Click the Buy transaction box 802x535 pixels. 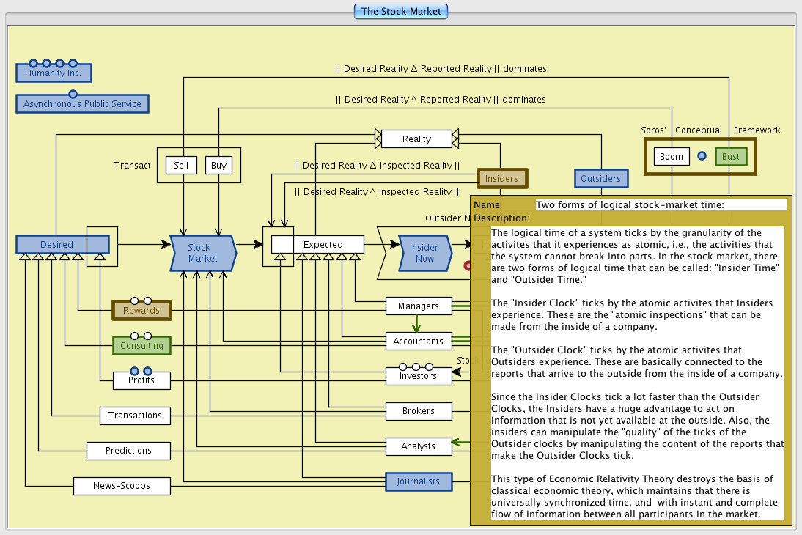[x=218, y=166]
